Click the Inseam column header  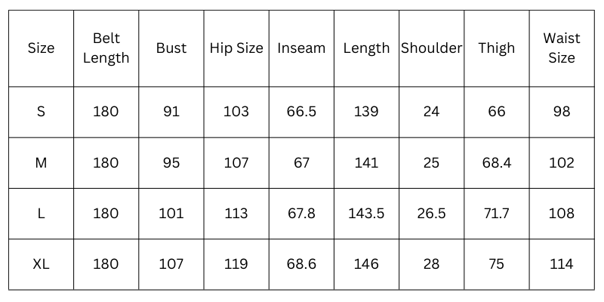click(301, 48)
